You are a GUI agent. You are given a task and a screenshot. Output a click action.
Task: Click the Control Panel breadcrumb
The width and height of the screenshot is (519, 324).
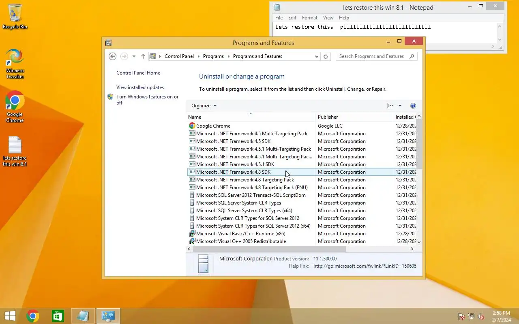coord(179,56)
